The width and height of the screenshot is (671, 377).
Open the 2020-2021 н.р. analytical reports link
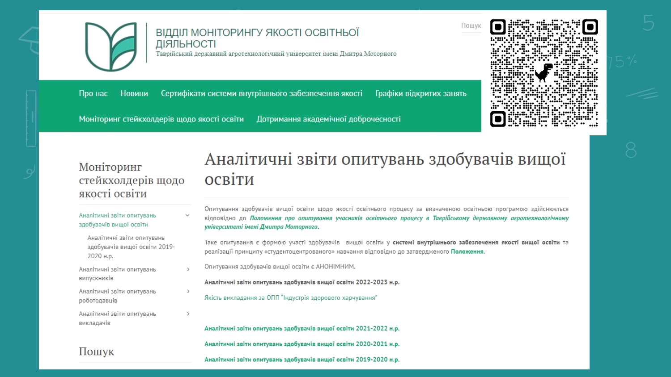302,344
